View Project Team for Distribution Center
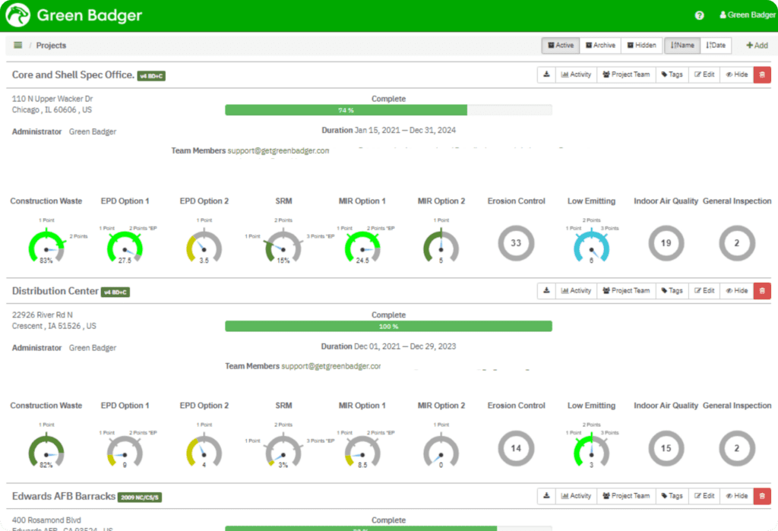 [626, 290]
